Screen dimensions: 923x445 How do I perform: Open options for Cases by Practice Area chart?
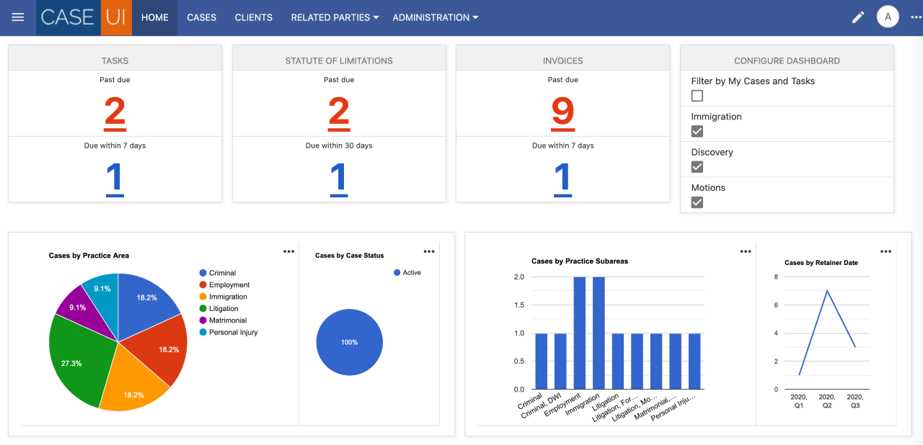[x=288, y=251]
